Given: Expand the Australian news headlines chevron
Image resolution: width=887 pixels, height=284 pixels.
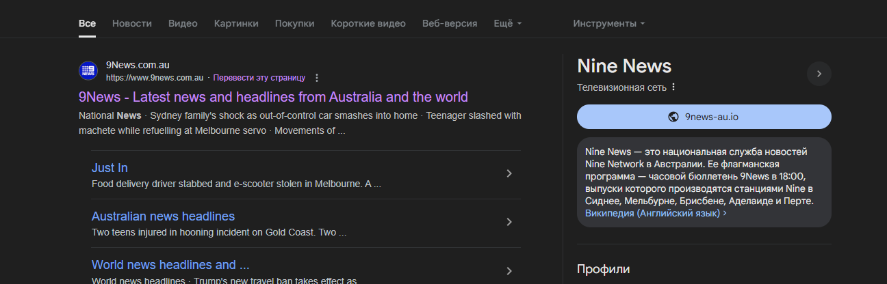Looking at the screenshot, I should [x=509, y=222].
